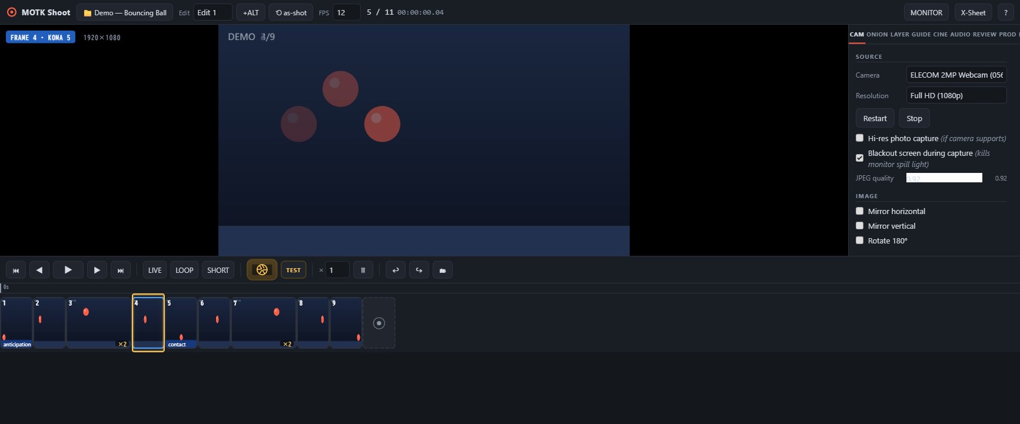This screenshot has width=1020, height=424.
Task: Click the ball capture icon button
Action: (x=262, y=270)
